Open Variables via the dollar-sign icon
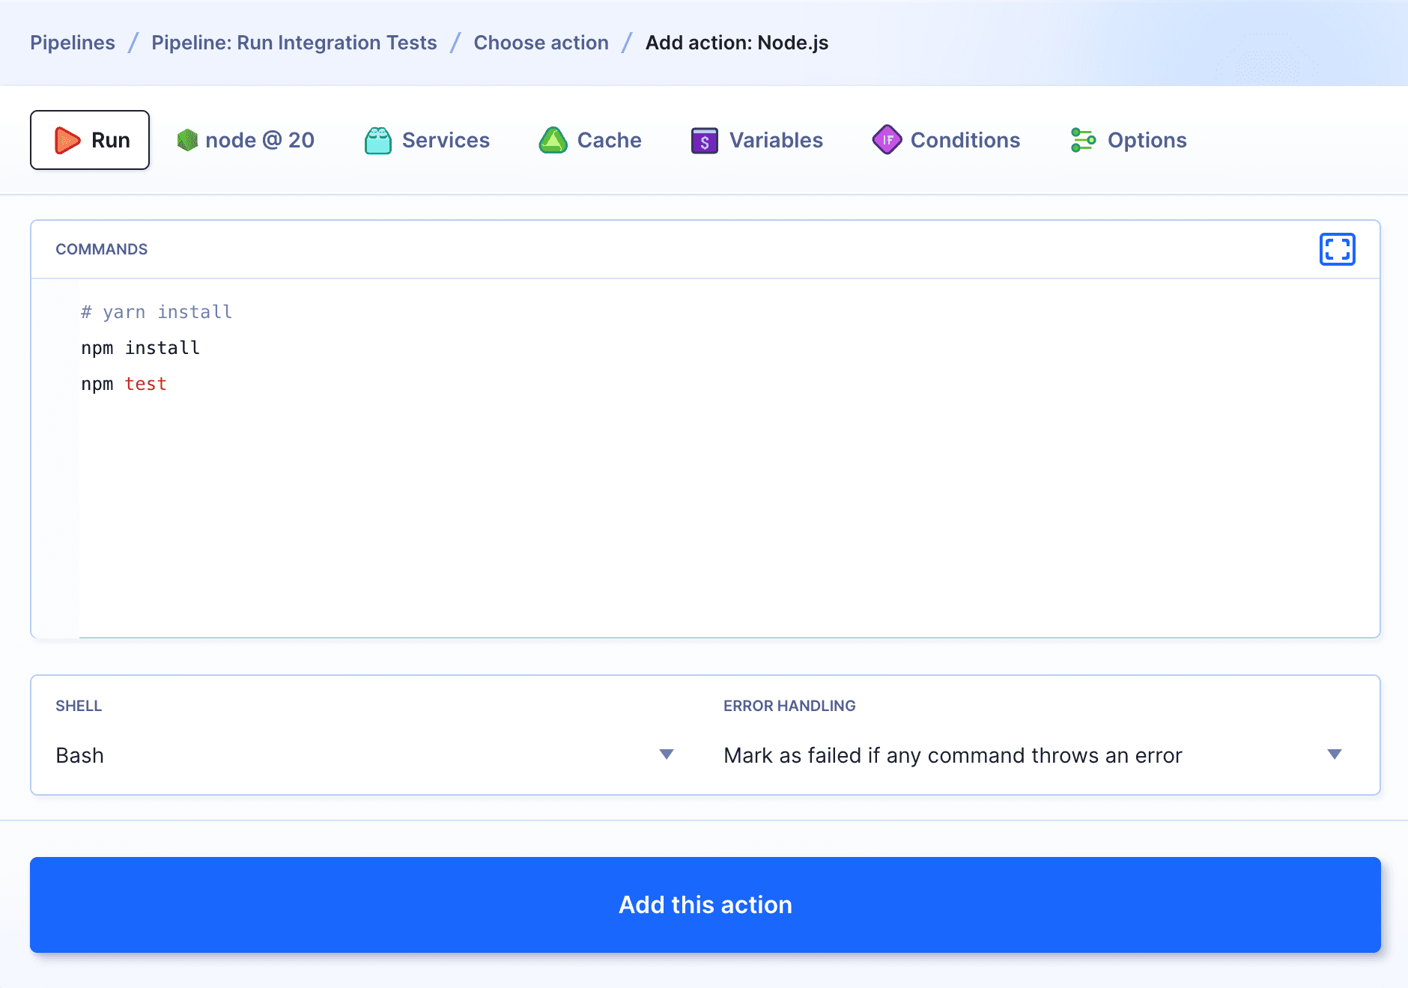 coord(705,139)
